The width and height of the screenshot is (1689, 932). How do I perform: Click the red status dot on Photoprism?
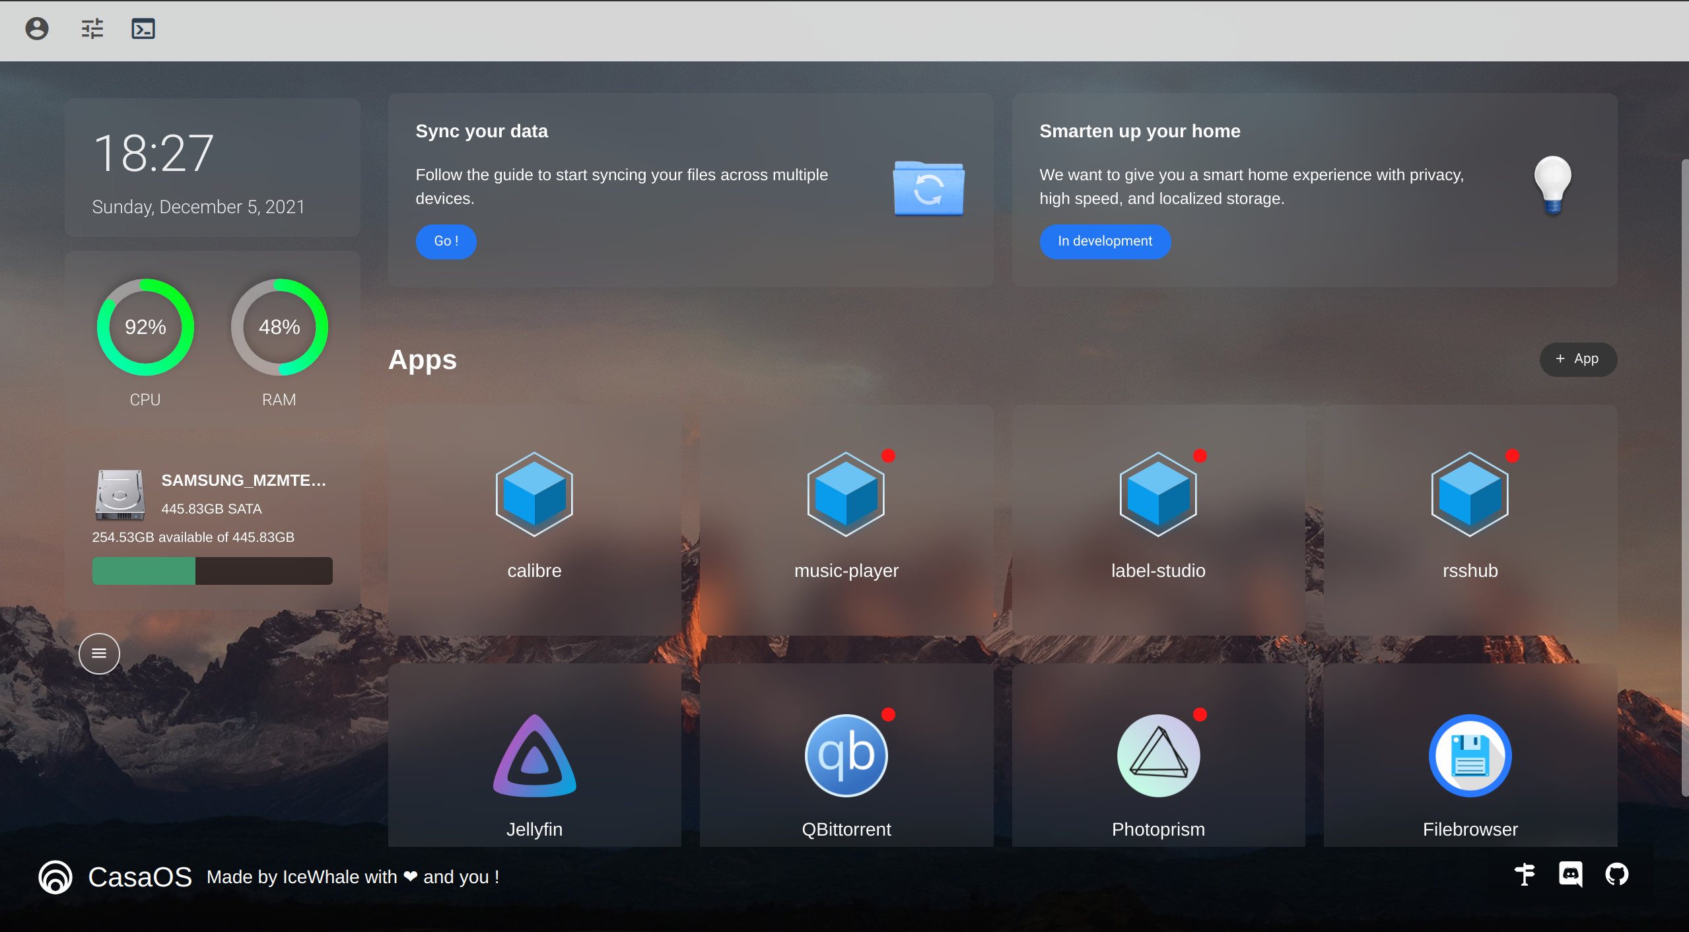click(x=1200, y=714)
